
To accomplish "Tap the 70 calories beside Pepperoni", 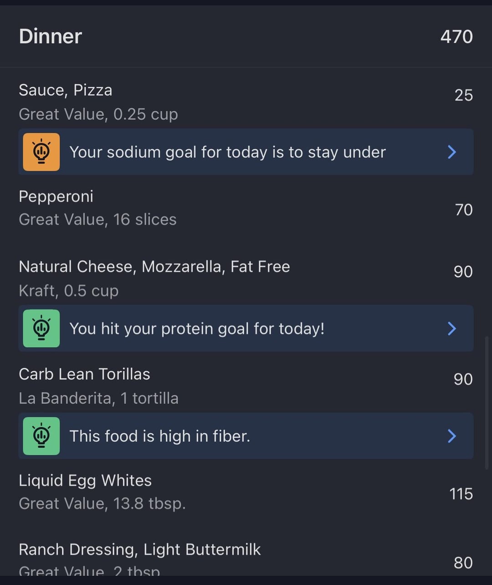I will 464,210.
